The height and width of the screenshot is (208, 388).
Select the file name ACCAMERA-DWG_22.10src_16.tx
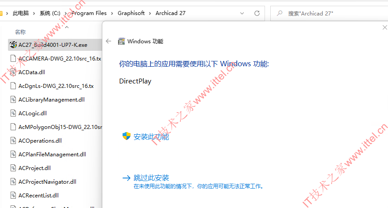[x=60, y=58]
